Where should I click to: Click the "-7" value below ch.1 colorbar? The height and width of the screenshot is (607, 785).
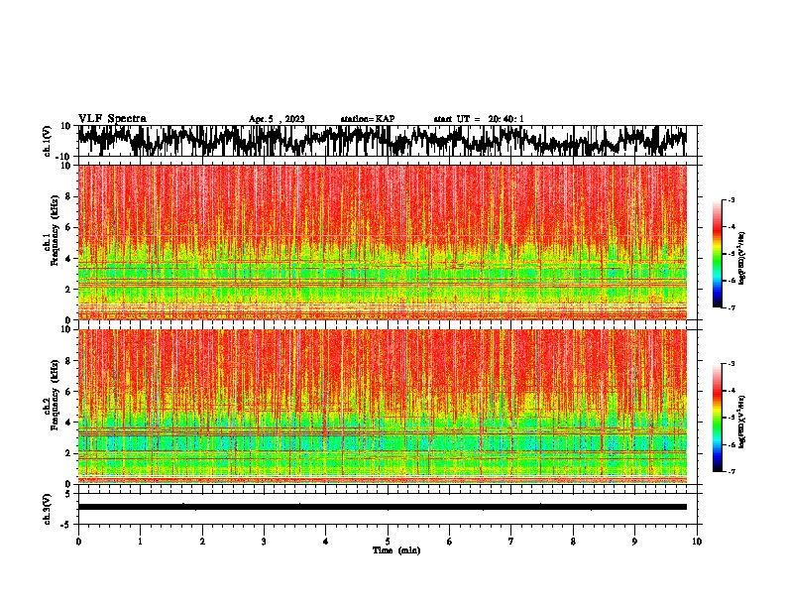(x=730, y=307)
